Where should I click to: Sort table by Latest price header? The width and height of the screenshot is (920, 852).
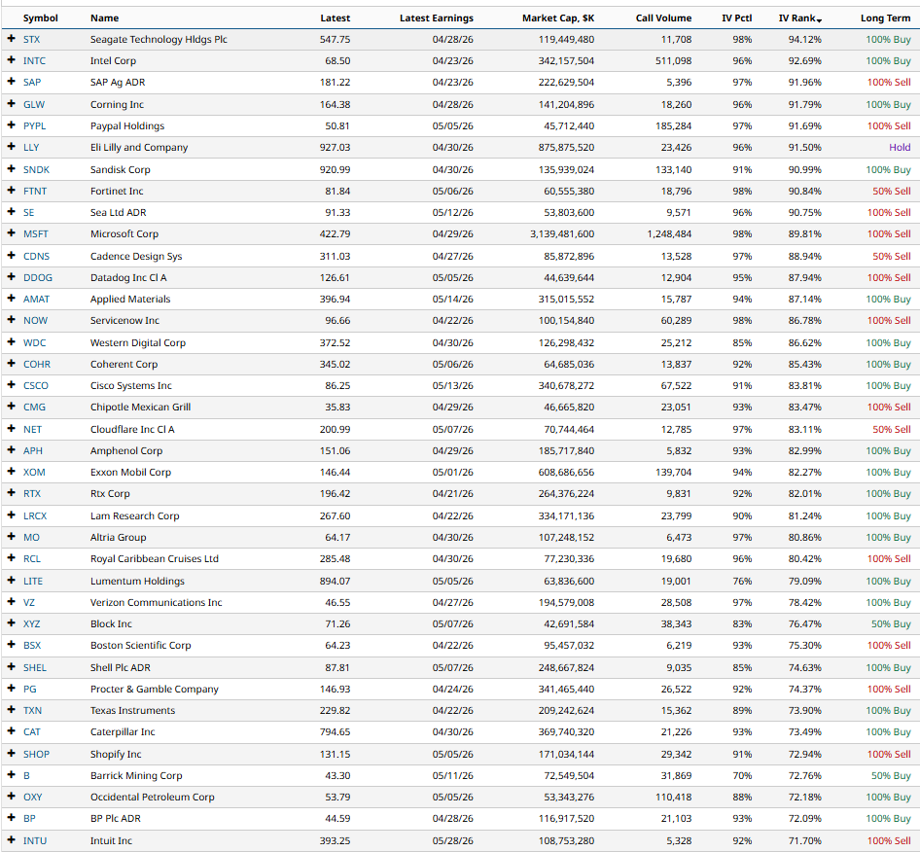tap(335, 18)
